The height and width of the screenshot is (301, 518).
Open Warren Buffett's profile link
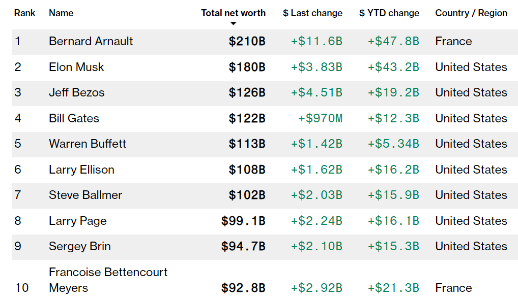pyautogui.click(x=88, y=144)
